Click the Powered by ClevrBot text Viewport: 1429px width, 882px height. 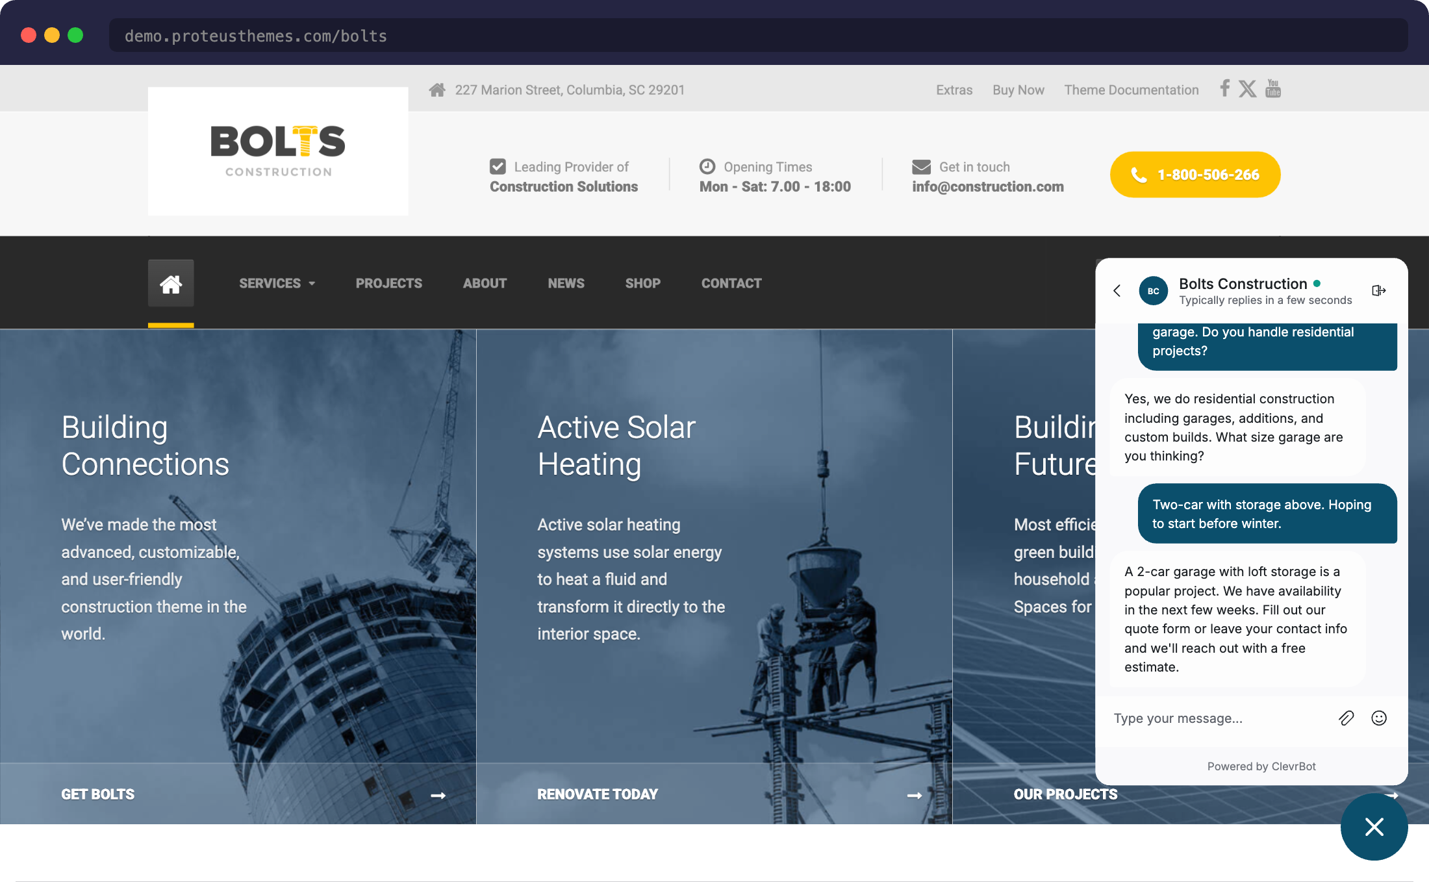coord(1261,766)
